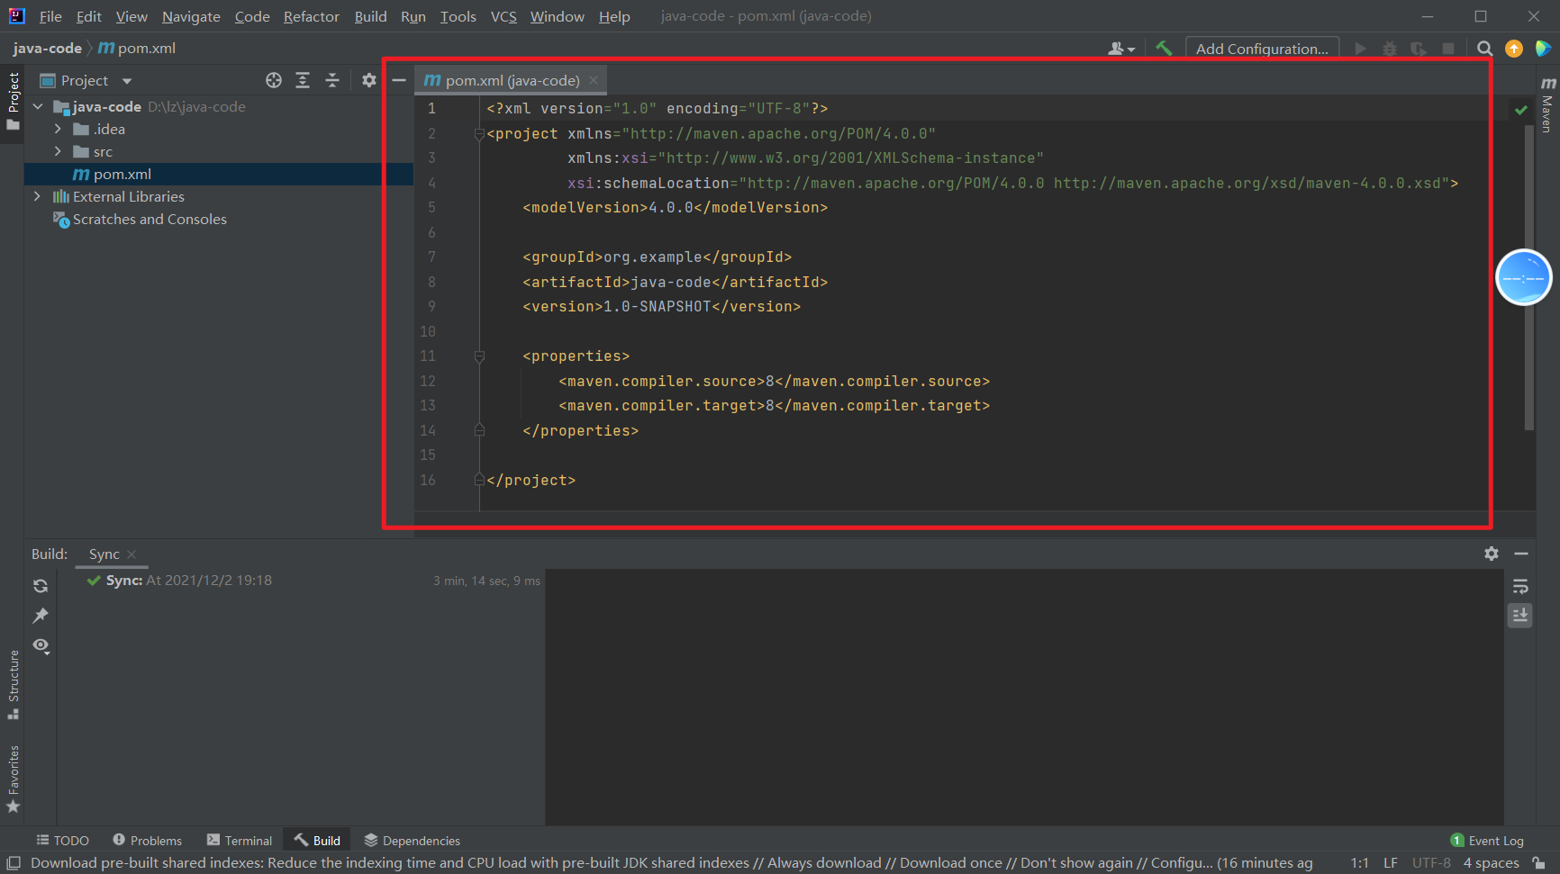
Task: Open the Maven tool window
Action: click(x=1547, y=106)
